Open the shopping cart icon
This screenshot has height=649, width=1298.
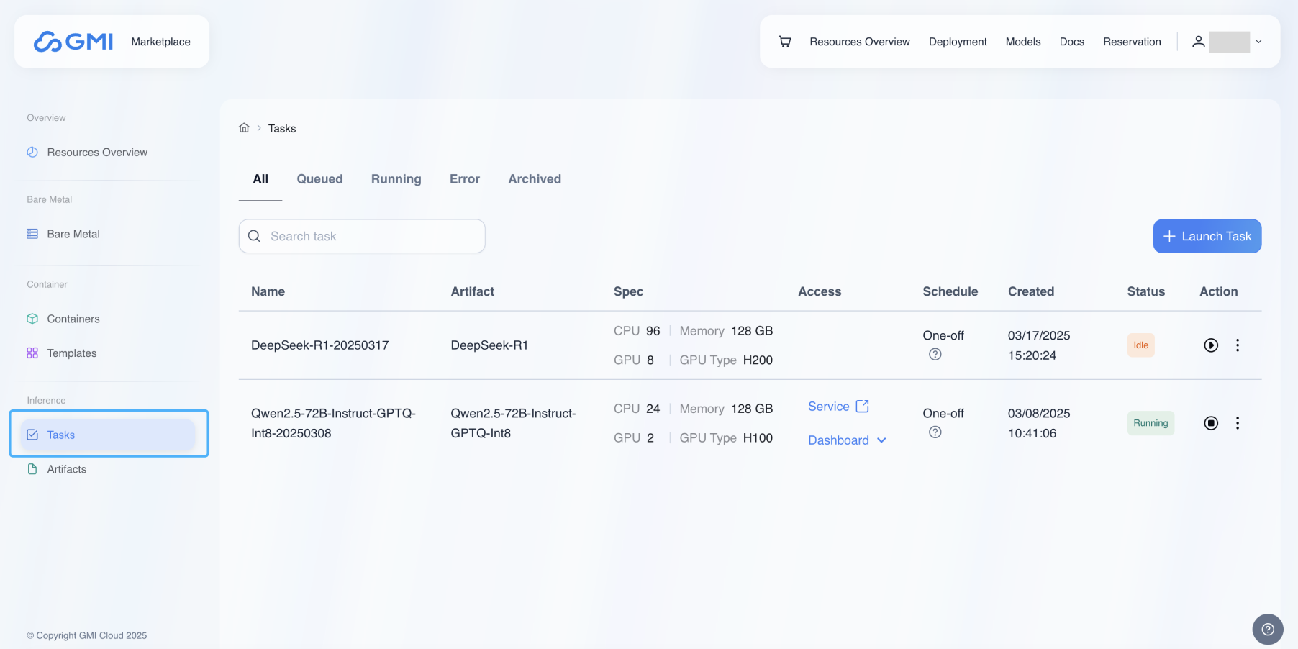pyautogui.click(x=785, y=42)
